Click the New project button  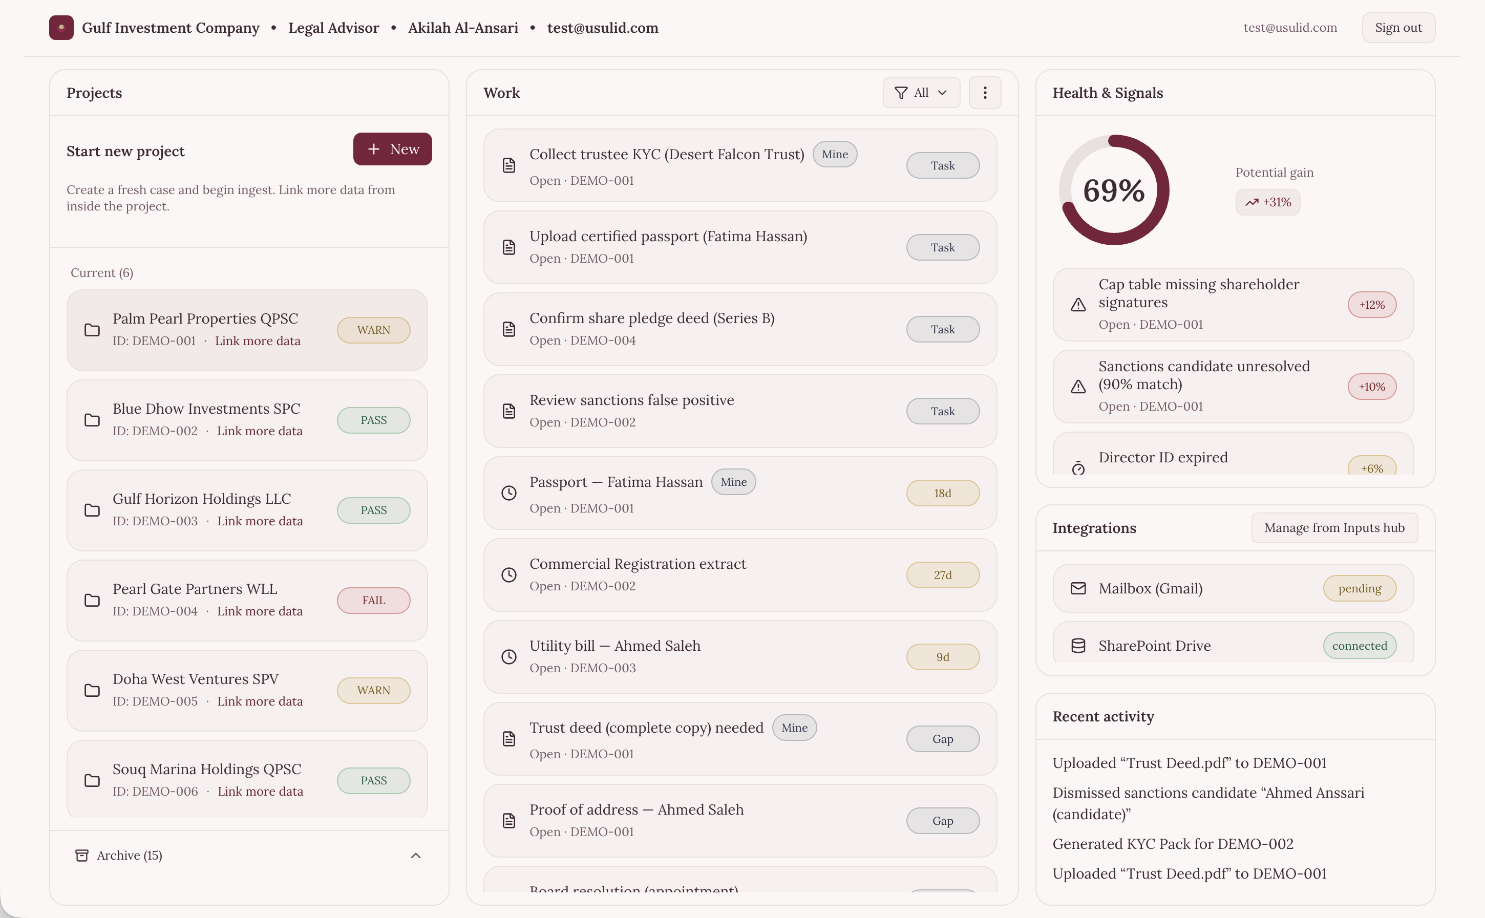[x=392, y=150]
